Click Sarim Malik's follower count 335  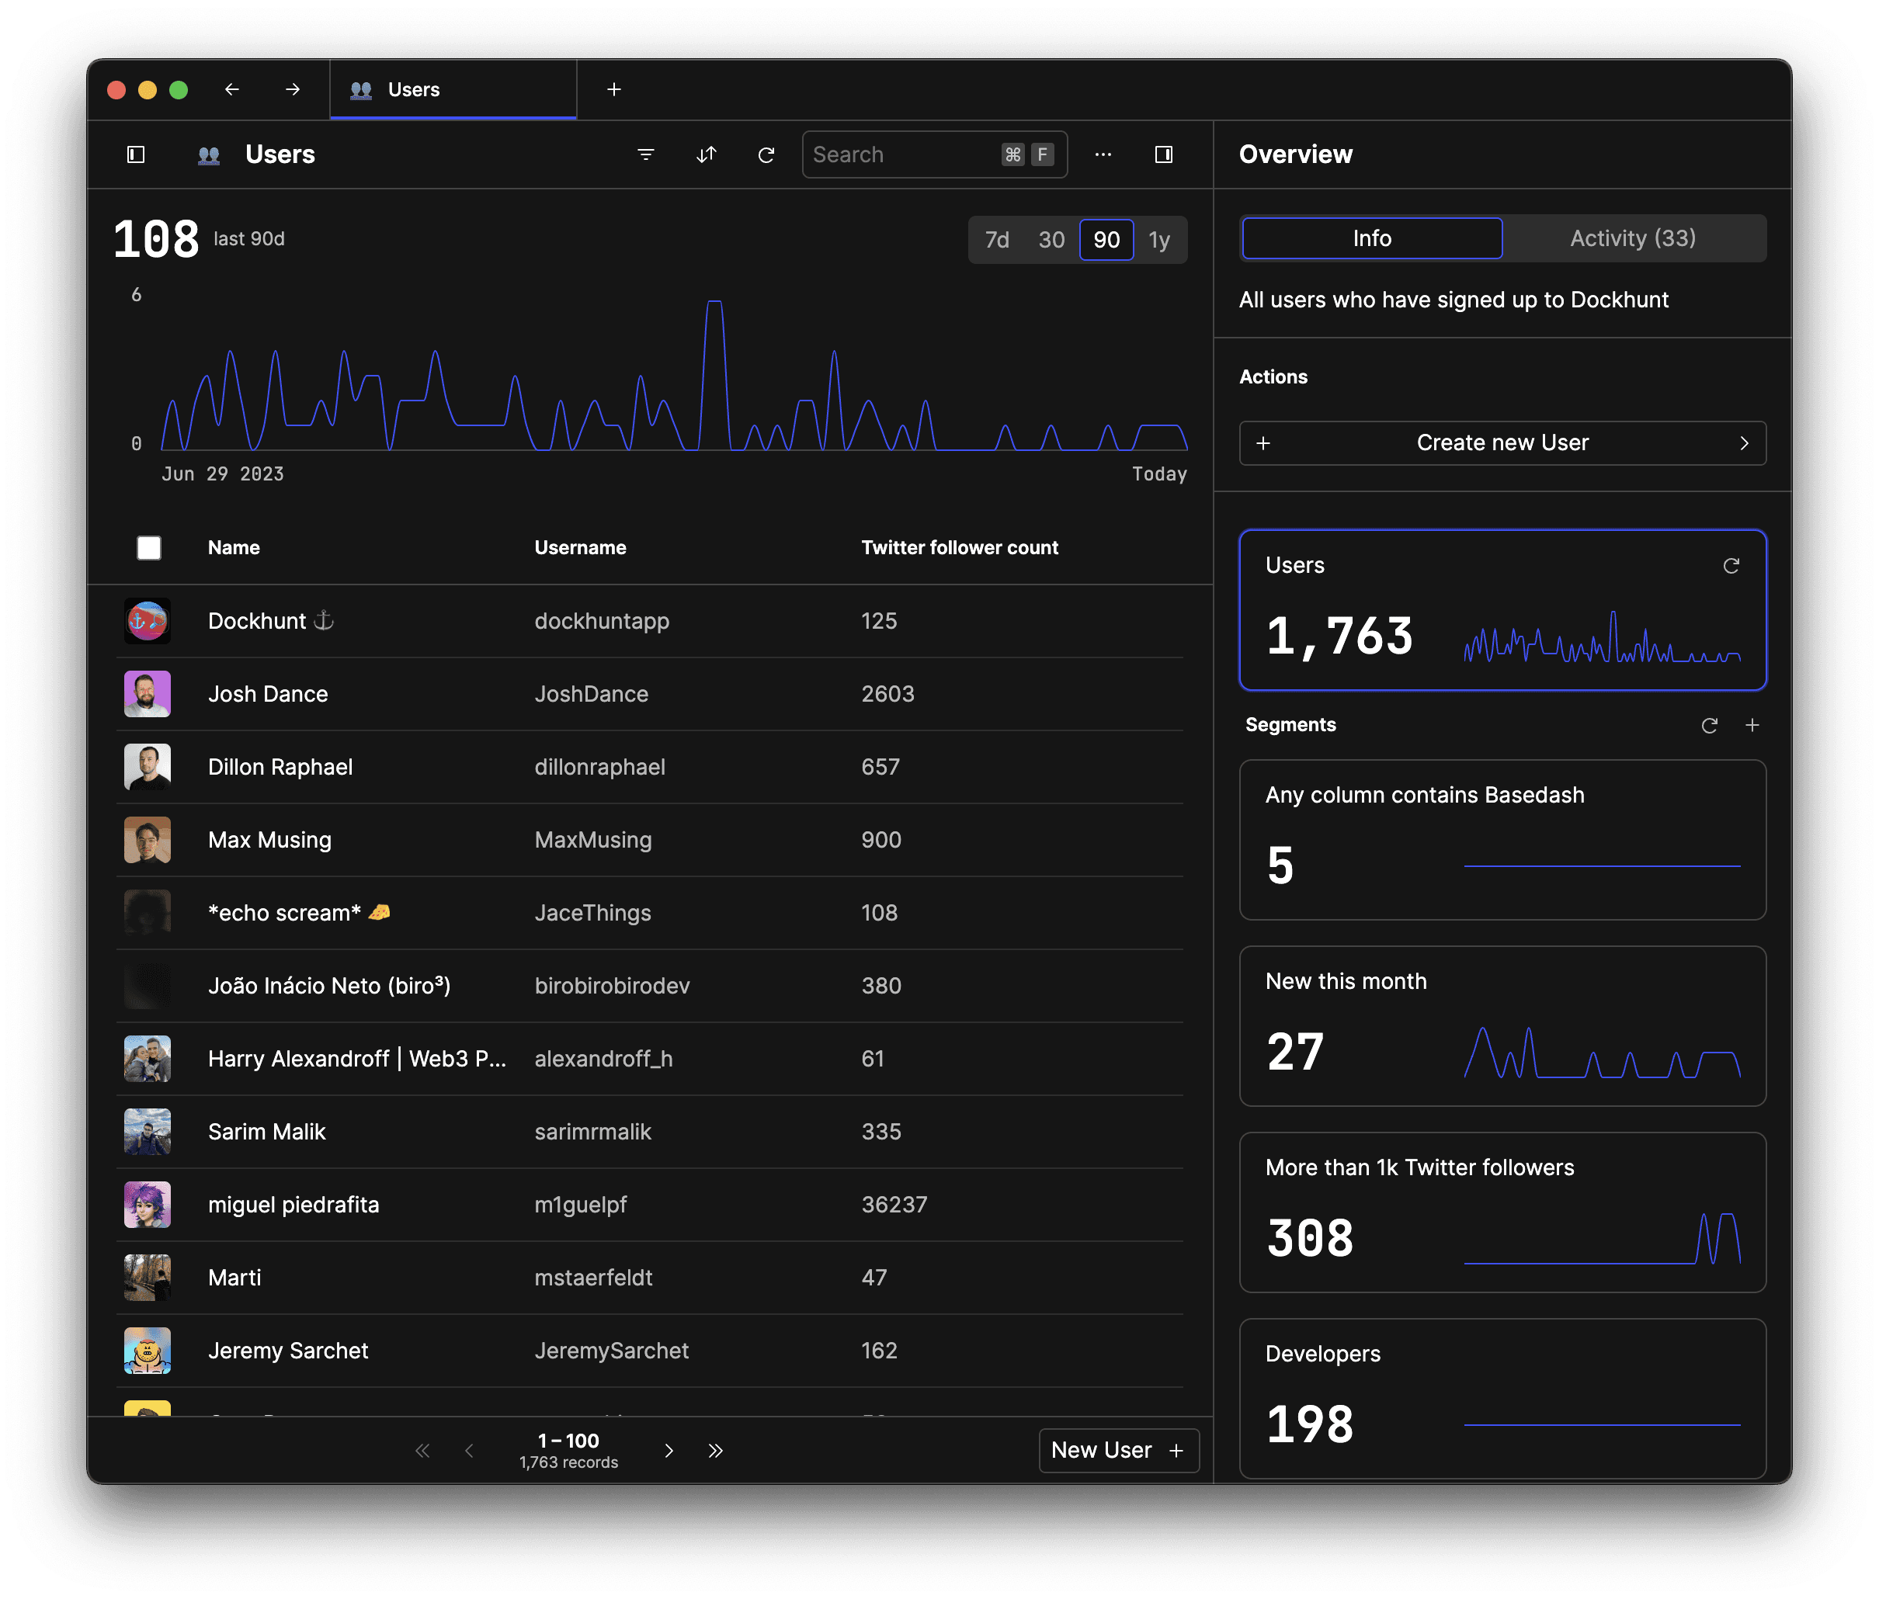(880, 1132)
